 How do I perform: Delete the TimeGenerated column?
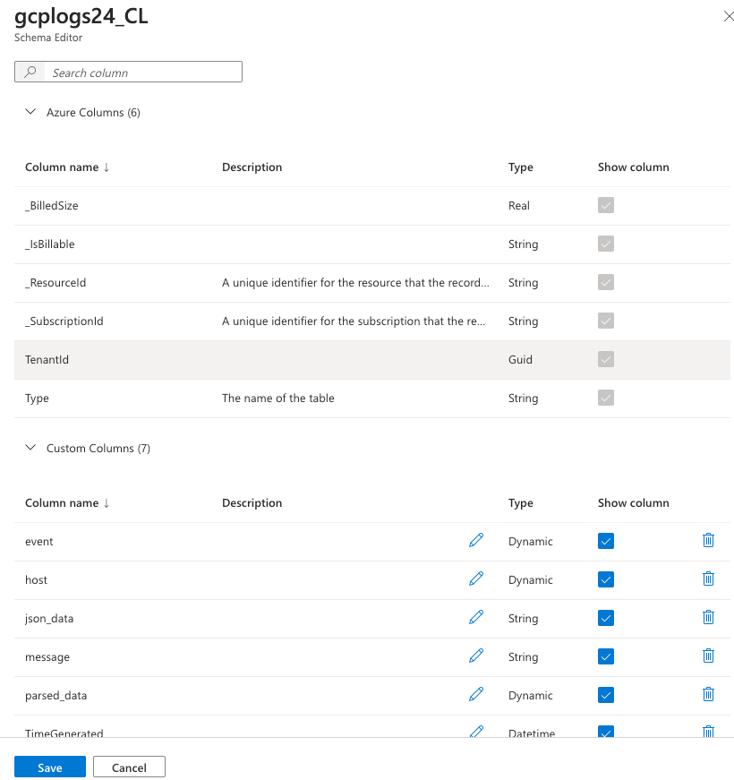(x=708, y=732)
